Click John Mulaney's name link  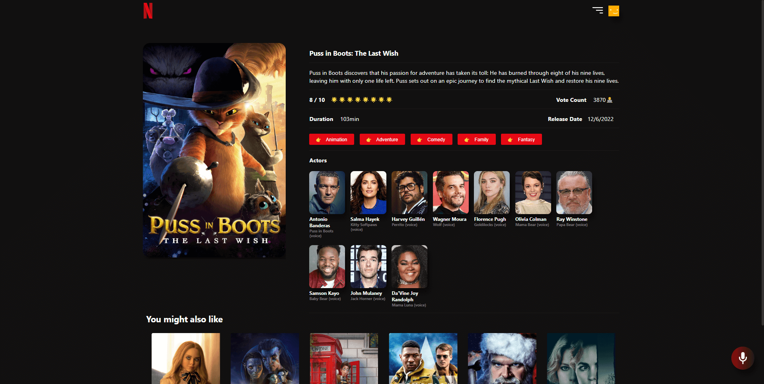[366, 293]
